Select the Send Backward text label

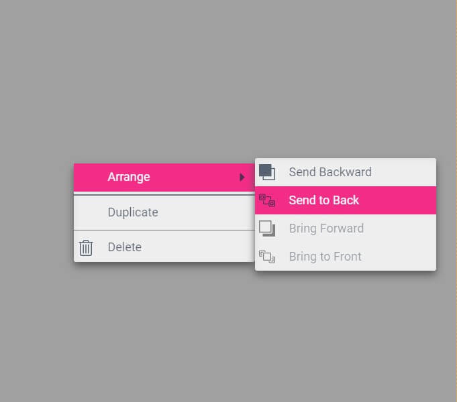(x=330, y=172)
